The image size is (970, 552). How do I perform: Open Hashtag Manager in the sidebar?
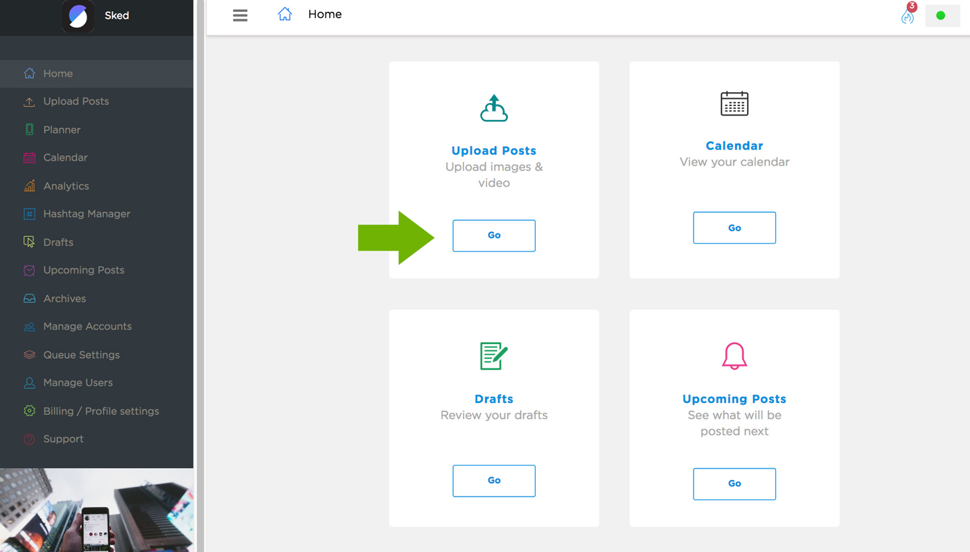87,214
